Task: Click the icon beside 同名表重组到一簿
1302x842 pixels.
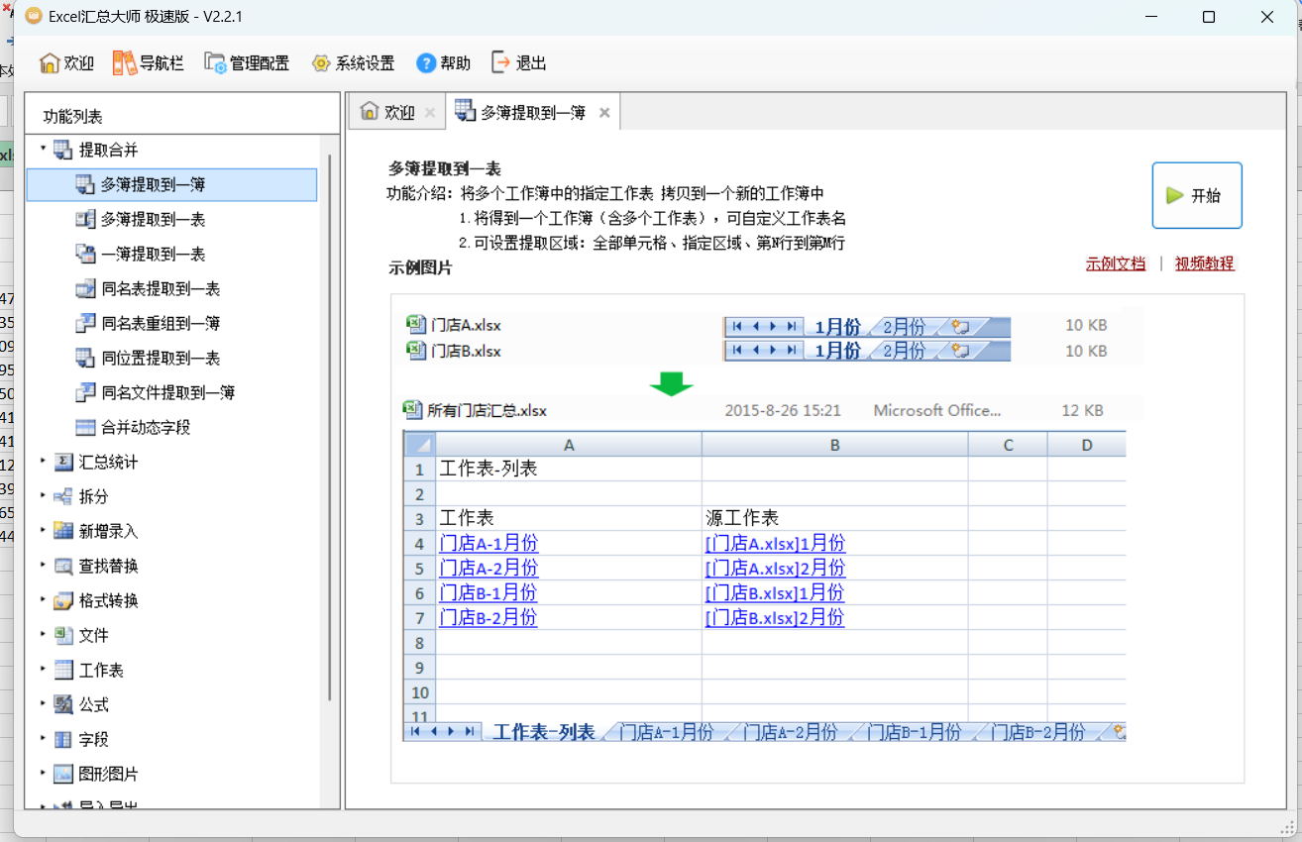Action: point(85,323)
